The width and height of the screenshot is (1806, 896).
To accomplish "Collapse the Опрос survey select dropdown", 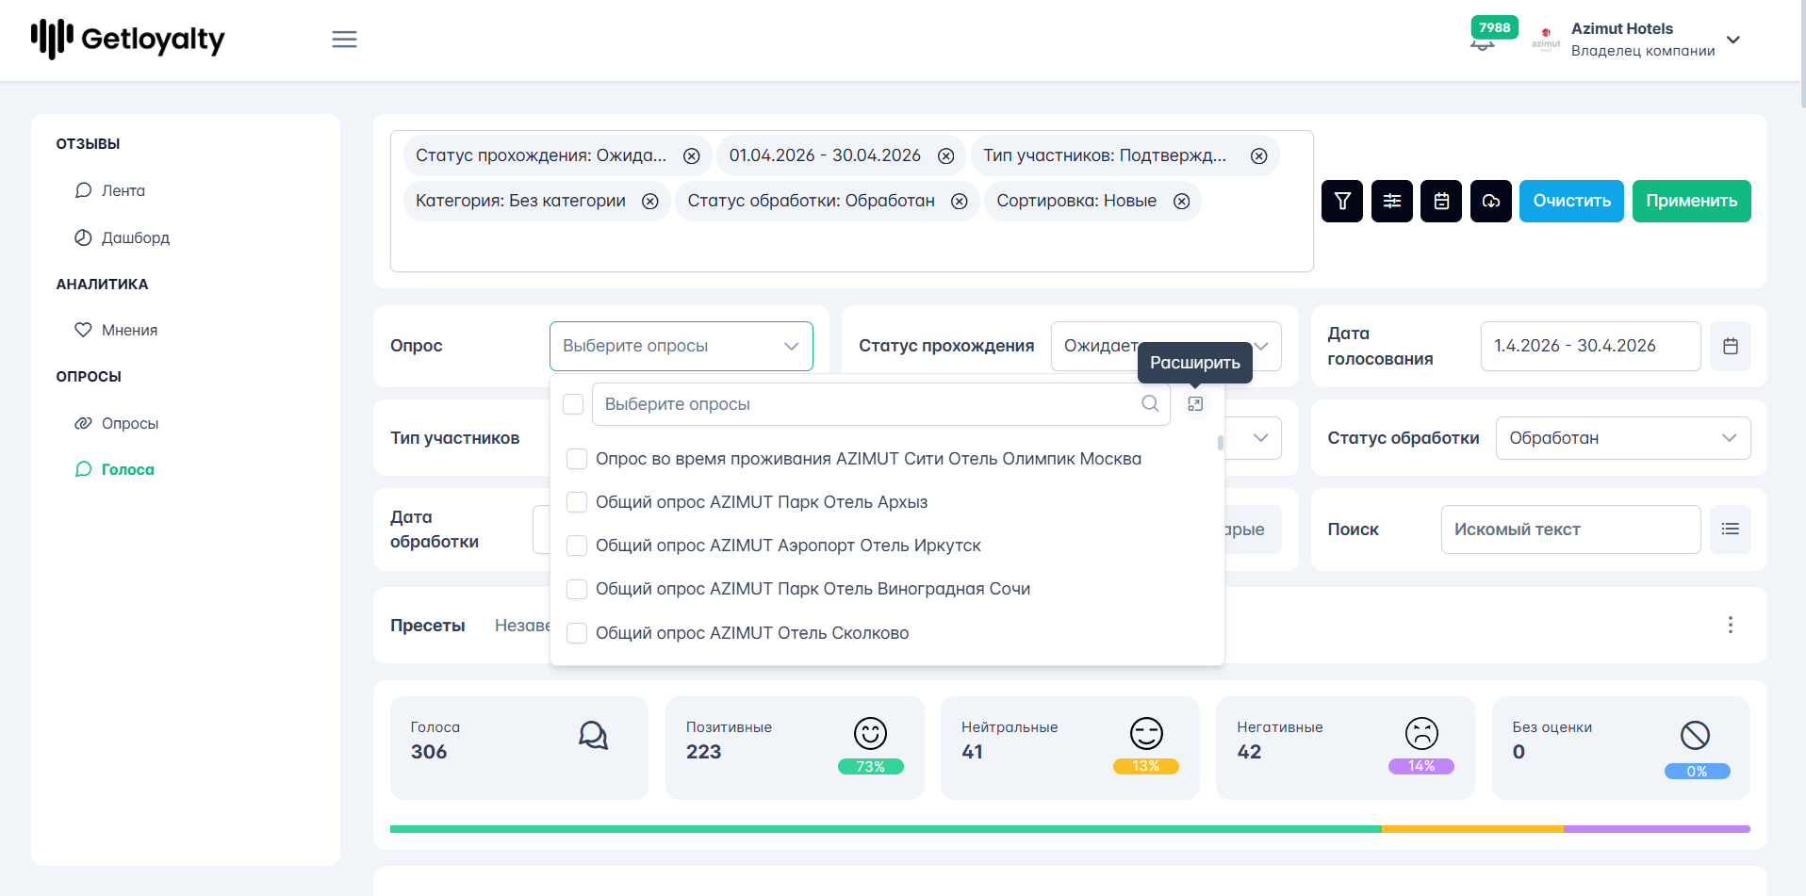I will pyautogui.click(x=681, y=346).
